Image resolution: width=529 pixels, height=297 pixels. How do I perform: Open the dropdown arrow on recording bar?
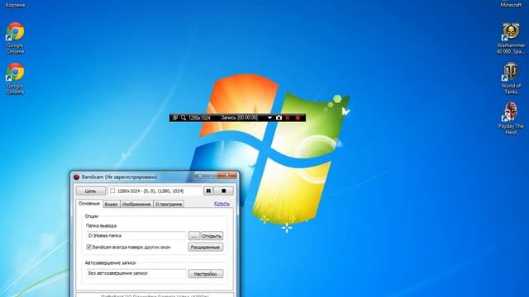269,118
